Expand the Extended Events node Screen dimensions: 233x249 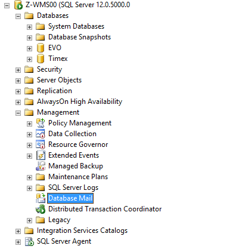click(x=29, y=156)
